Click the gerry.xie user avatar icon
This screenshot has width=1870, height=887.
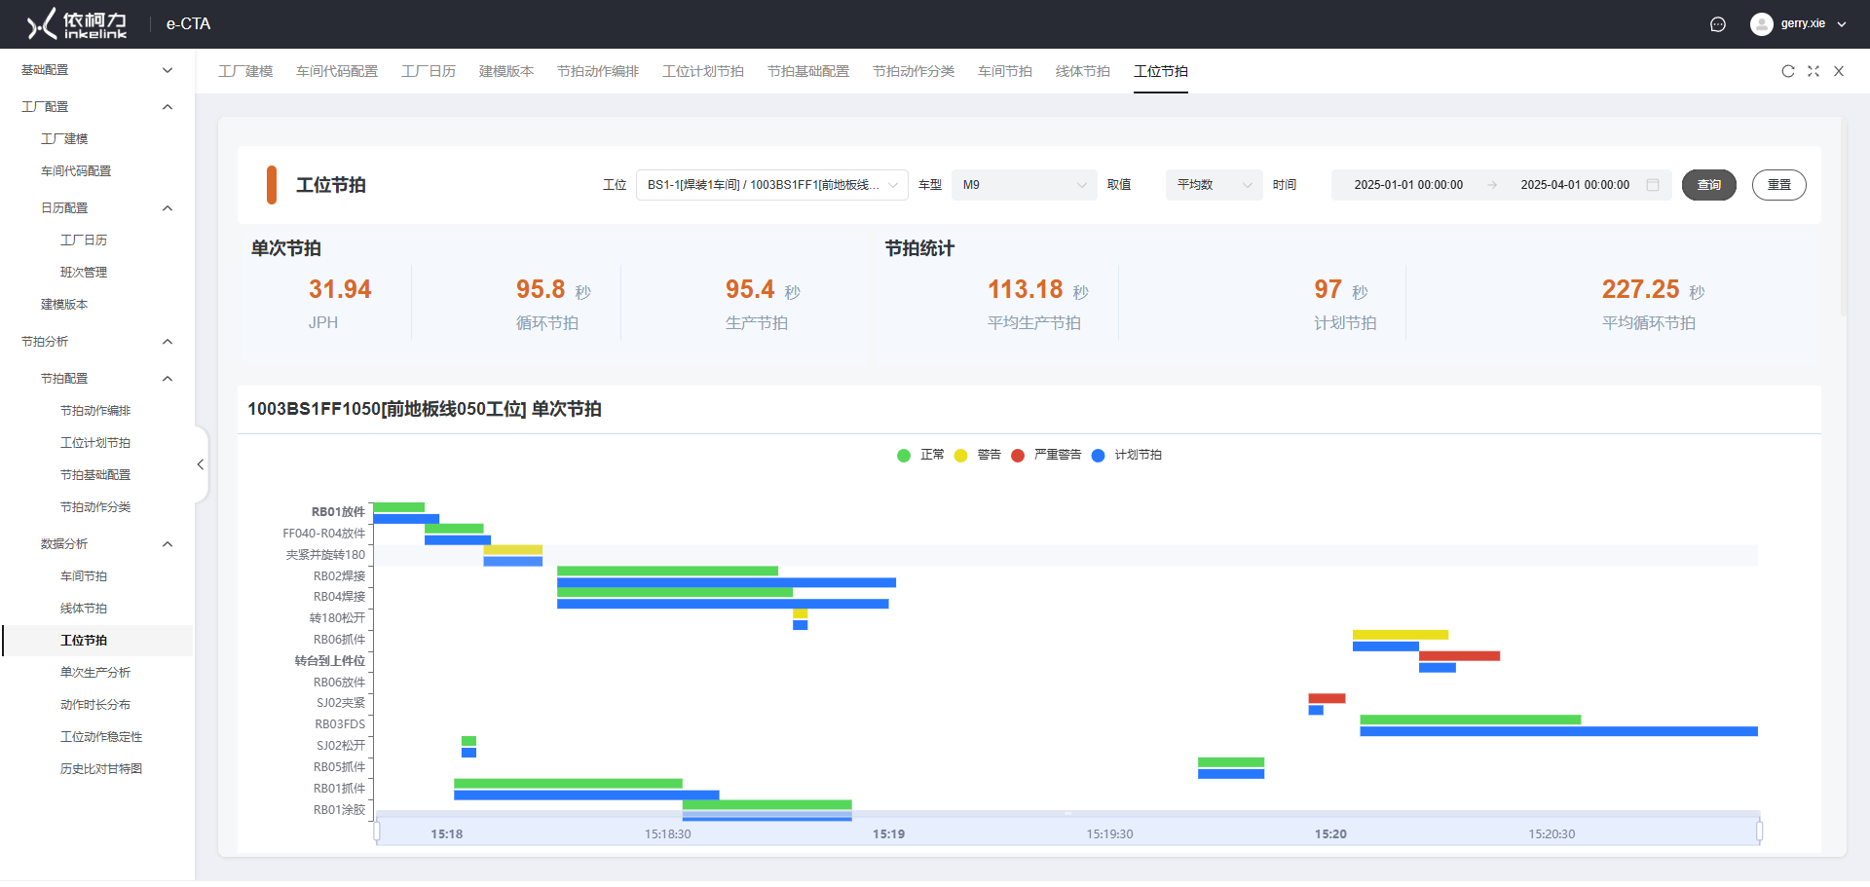coord(1761,24)
